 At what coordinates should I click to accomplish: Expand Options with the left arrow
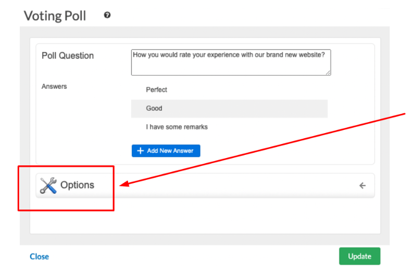(x=362, y=186)
